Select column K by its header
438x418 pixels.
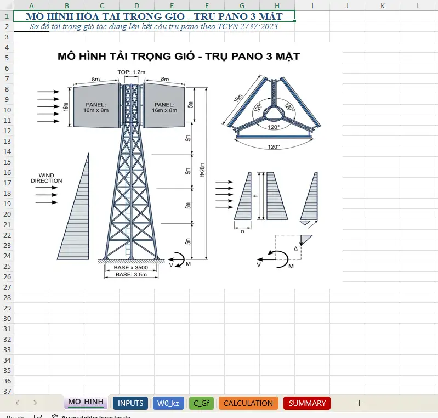[382, 5]
